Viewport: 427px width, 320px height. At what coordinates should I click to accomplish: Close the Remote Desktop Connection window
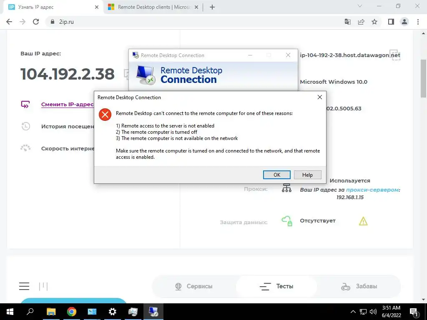tap(288, 55)
